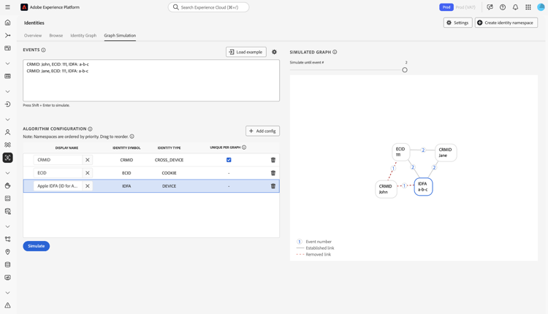This screenshot has height=314, width=548.
Task: Clear the ECID display name field
Action: click(88, 173)
